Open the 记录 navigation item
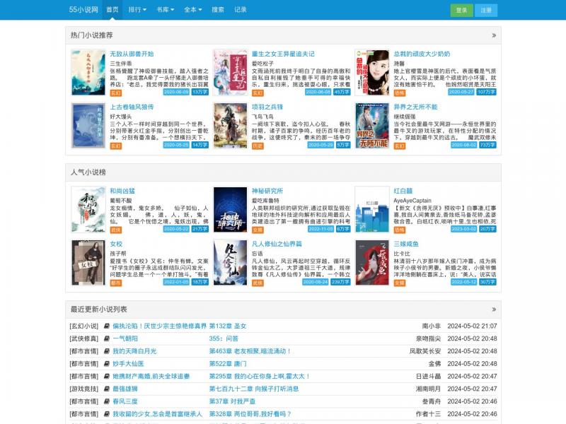Viewport: 566px width, 424px height. coord(241,10)
